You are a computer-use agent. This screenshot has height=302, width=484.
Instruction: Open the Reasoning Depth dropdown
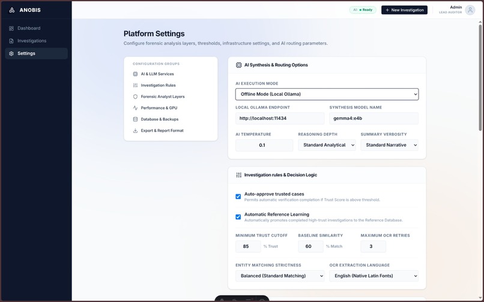point(327,145)
